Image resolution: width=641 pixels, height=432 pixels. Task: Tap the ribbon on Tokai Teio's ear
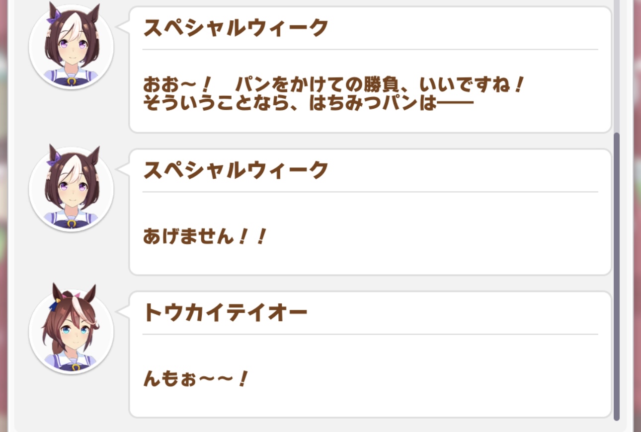tap(54, 299)
